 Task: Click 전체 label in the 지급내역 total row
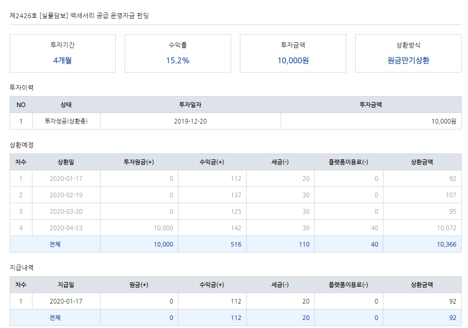click(x=55, y=317)
